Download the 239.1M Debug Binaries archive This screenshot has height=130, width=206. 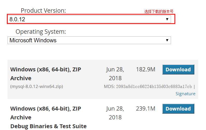pos(178,109)
